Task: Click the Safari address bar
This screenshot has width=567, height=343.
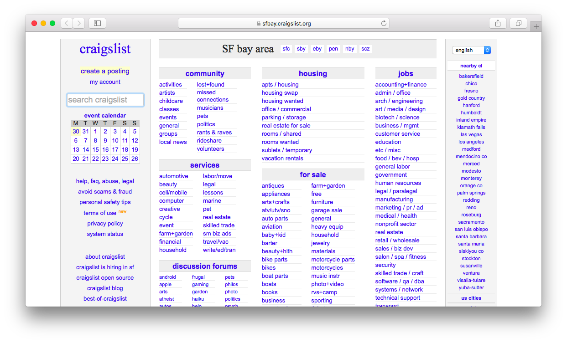Action: click(x=283, y=23)
